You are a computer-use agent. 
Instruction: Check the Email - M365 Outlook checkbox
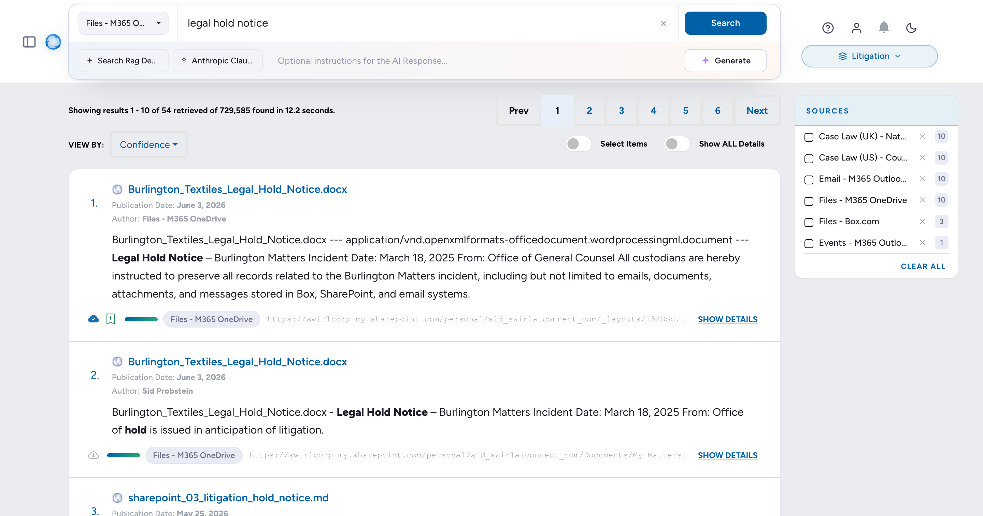(809, 180)
